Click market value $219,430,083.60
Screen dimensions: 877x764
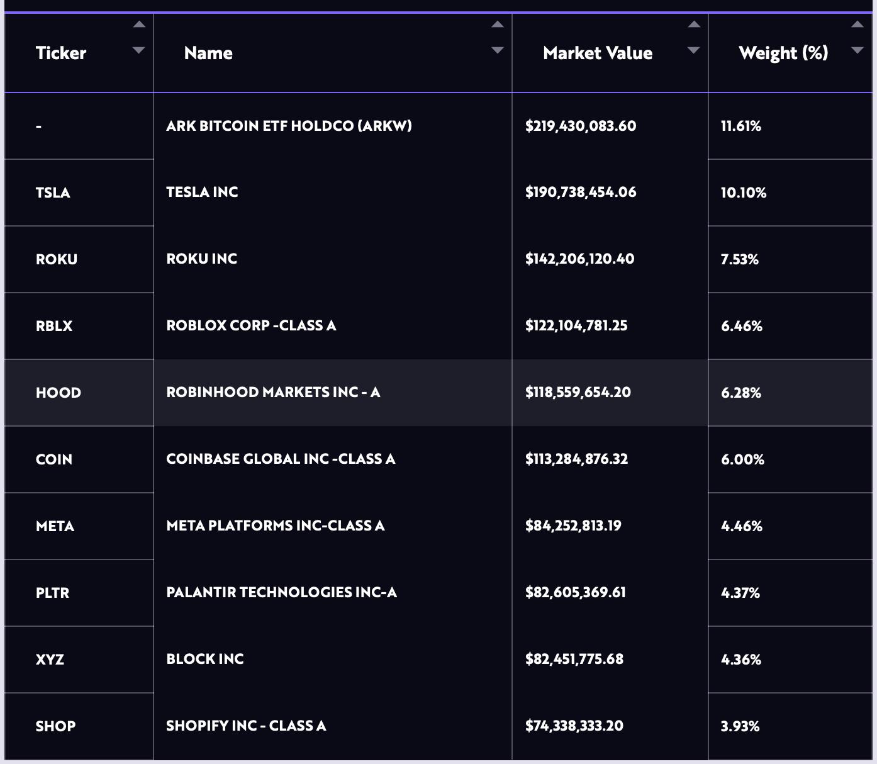click(x=581, y=126)
